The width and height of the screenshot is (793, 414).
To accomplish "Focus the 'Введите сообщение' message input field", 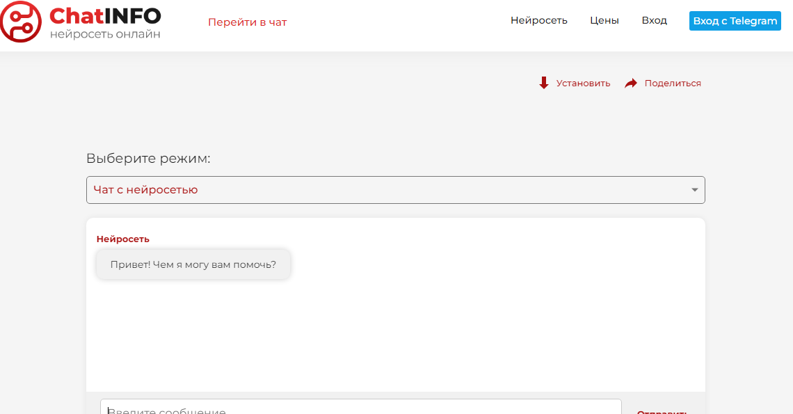I will (360, 407).
